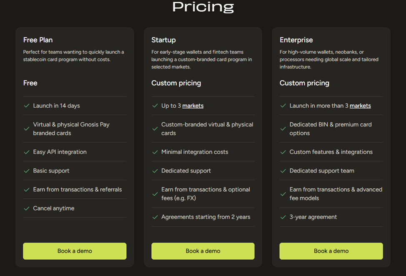Click the Enterprise card title
Viewport: 406px width, 276px height.
(296, 40)
